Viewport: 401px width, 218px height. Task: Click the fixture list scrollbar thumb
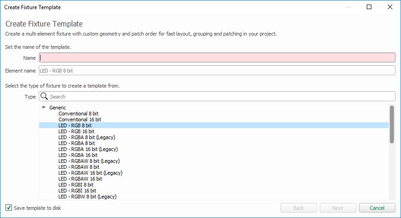392,125
